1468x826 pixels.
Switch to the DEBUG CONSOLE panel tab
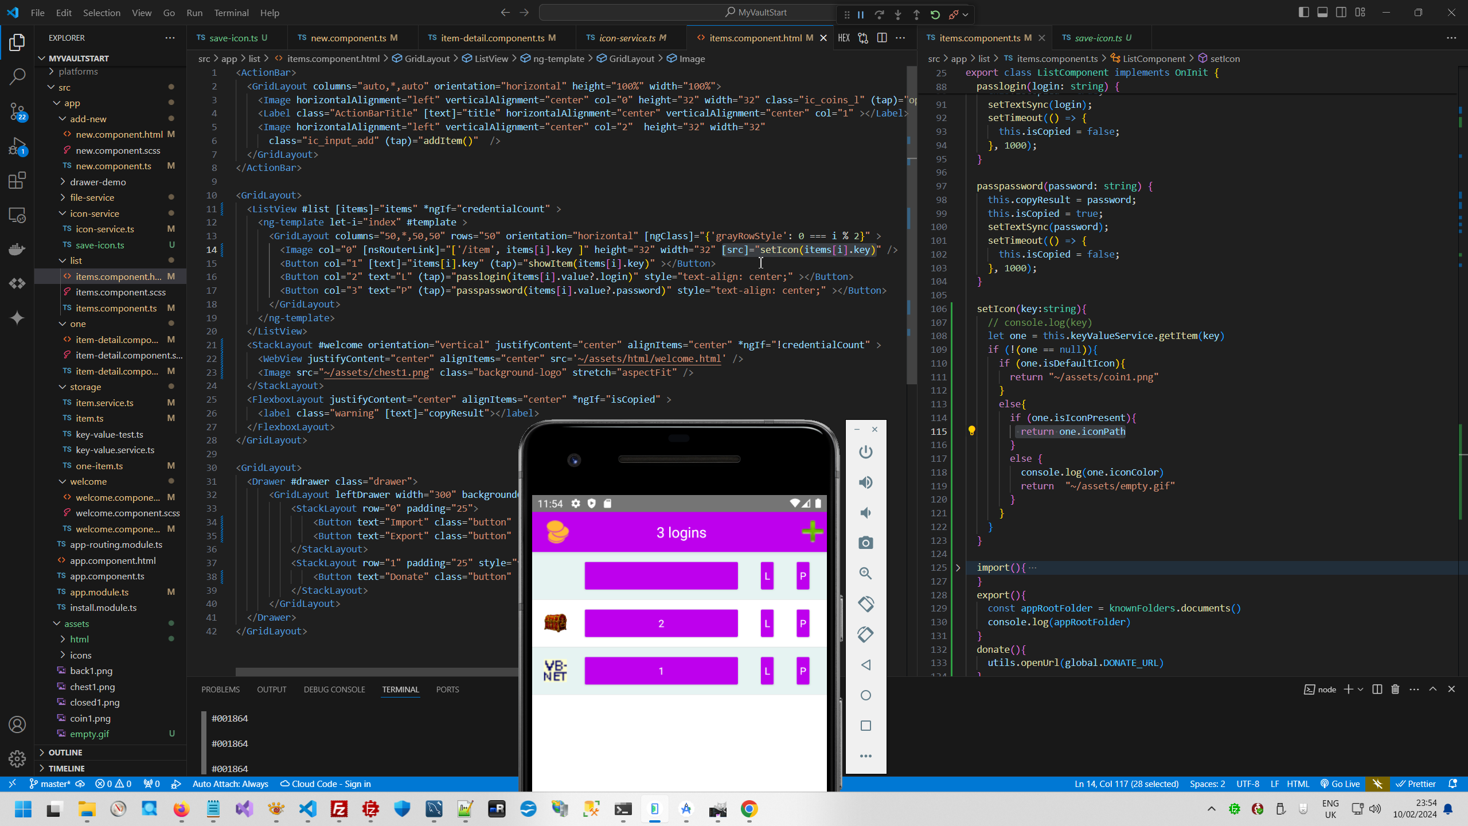pos(334,689)
